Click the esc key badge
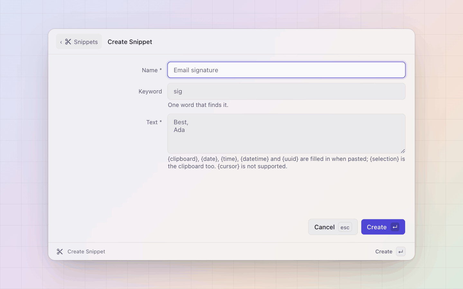This screenshot has height=289, width=463. tap(345, 227)
